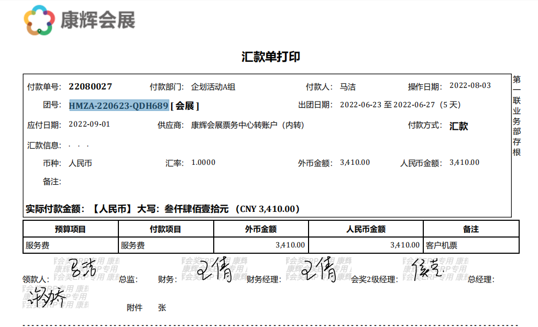Click the highlighted group number HMZA-220623-QDH689
Viewport: 538px width, 327px height.
[118, 106]
